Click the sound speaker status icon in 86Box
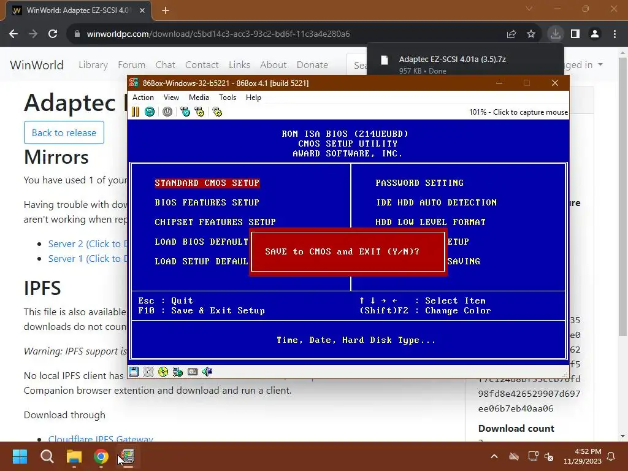Viewport: 628px width, 471px height. coord(207,372)
